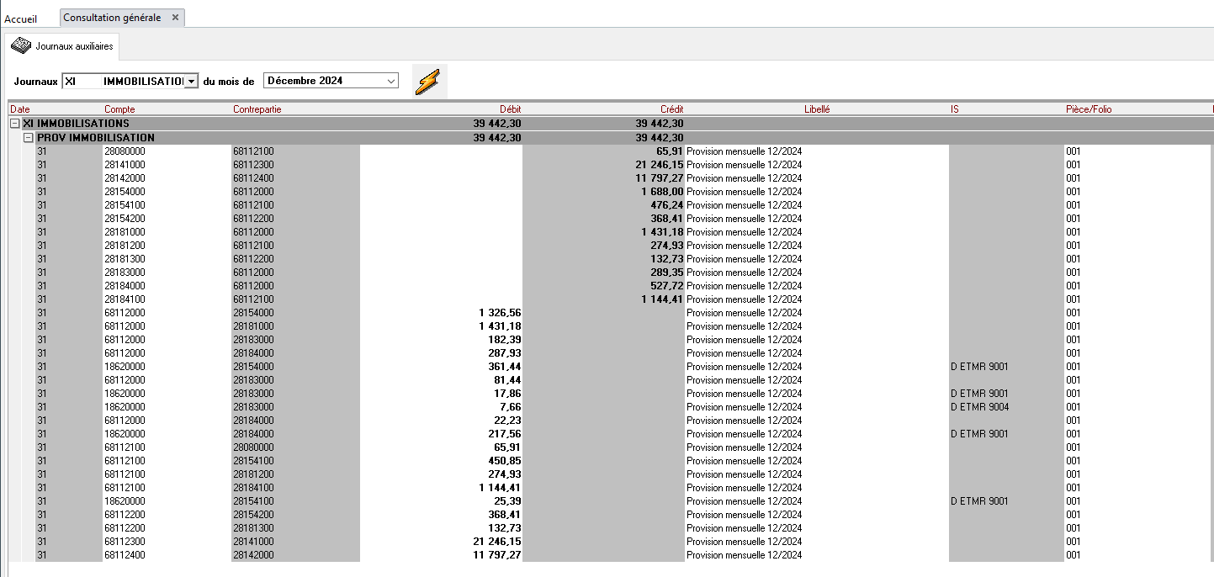Click in the Journaux XI input field
This screenshot has height=577, width=1214.
pos(122,81)
